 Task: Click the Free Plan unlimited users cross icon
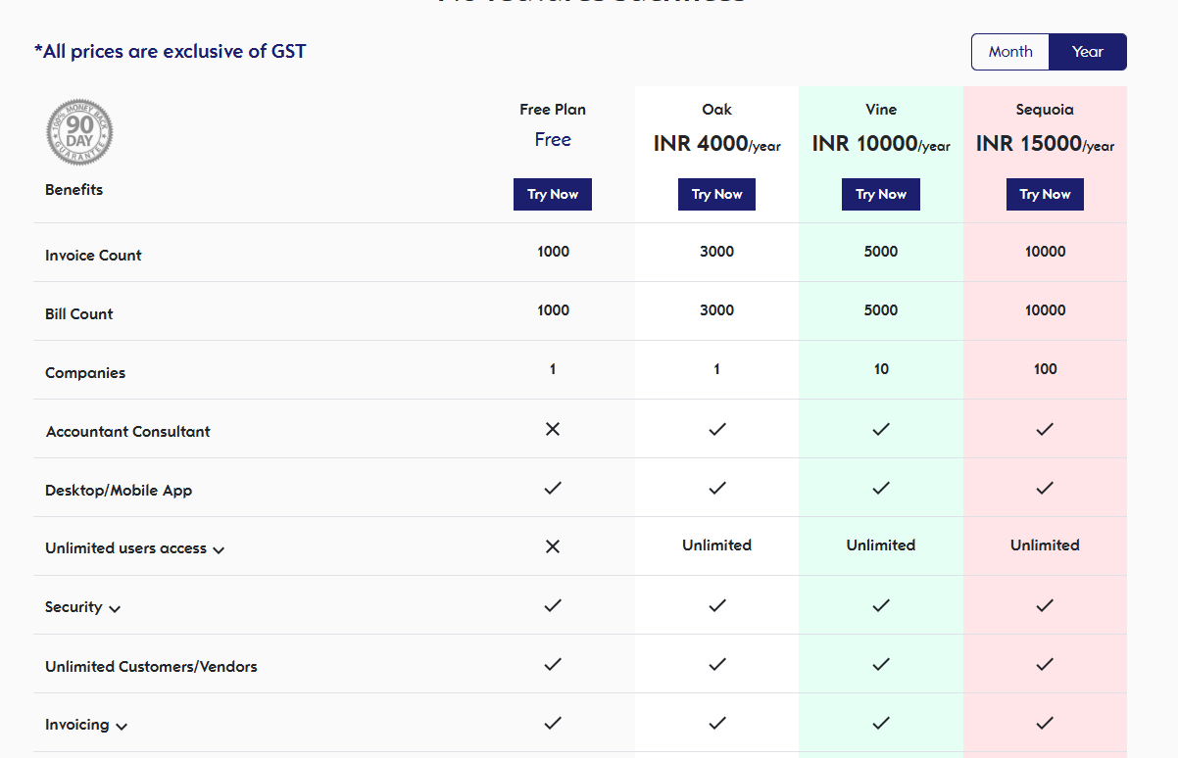click(x=553, y=546)
